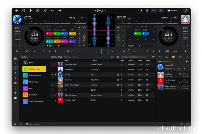Click the right deck tempo slider handle
202x134 pixels.
pos(185,38)
